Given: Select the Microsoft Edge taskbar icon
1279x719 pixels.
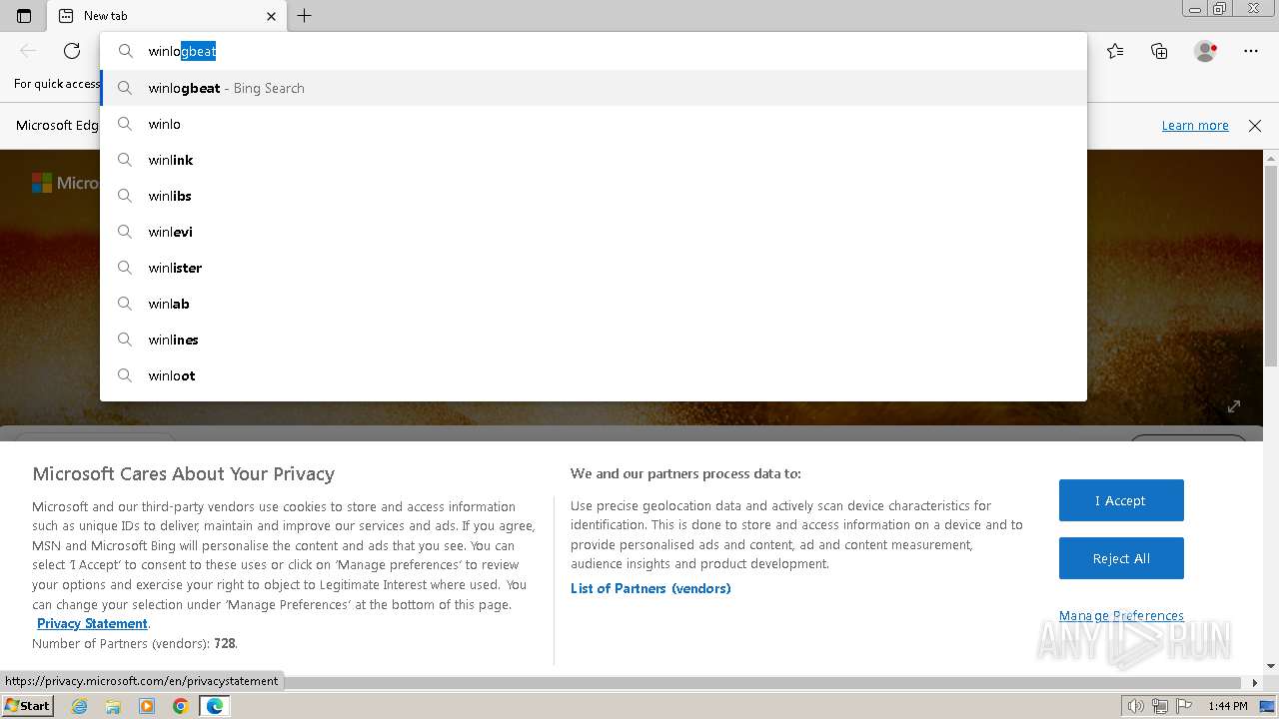Looking at the screenshot, I should (x=215, y=706).
